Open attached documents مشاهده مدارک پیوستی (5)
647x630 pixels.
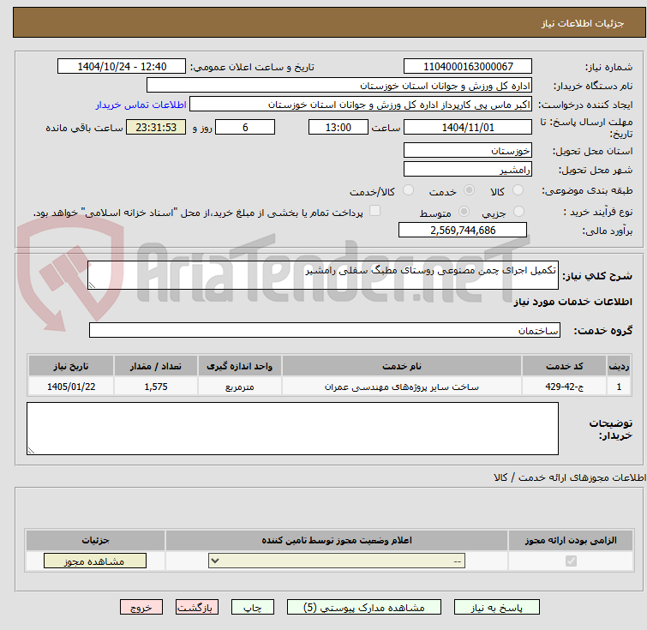click(364, 608)
